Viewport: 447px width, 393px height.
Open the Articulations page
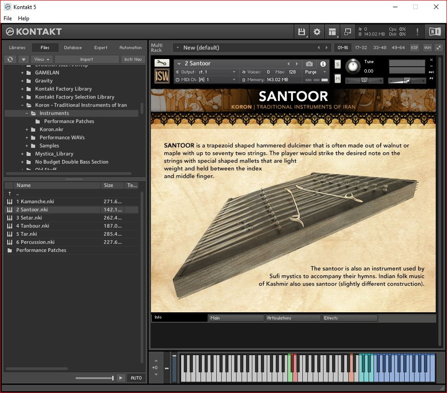pyautogui.click(x=293, y=318)
